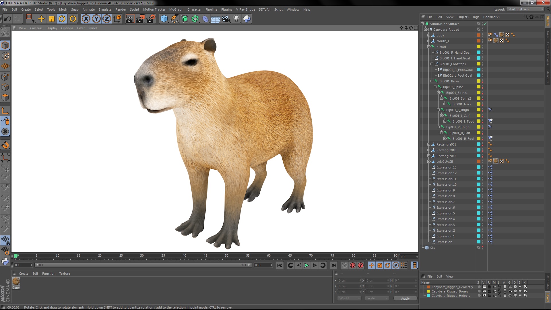
Task: Toggle Z axis lock
Action: tap(107, 19)
